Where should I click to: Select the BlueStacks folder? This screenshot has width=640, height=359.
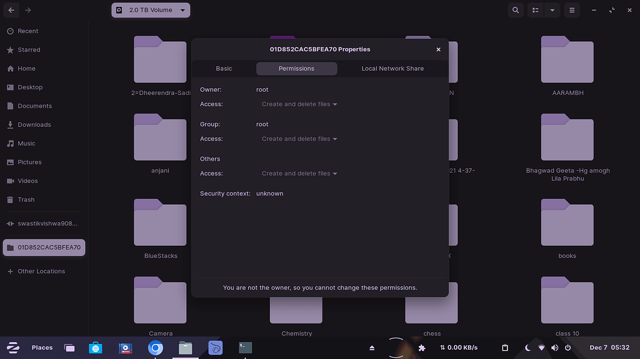(x=160, y=222)
